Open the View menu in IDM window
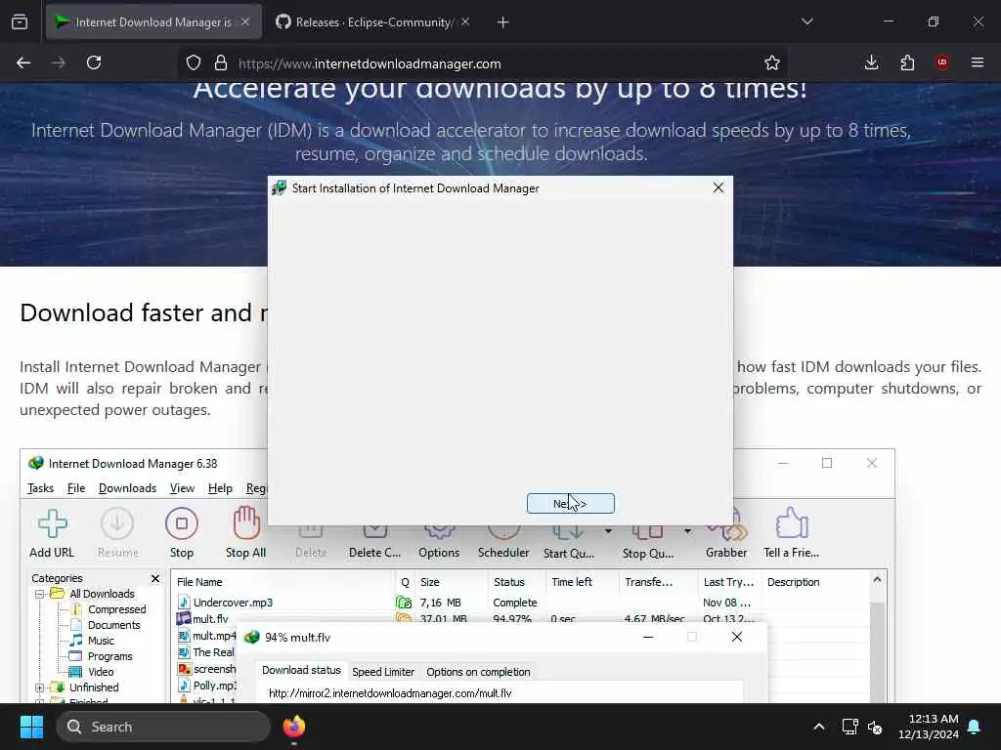This screenshot has height=750, width=1001. pyautogui.click(x=182, y=488)
